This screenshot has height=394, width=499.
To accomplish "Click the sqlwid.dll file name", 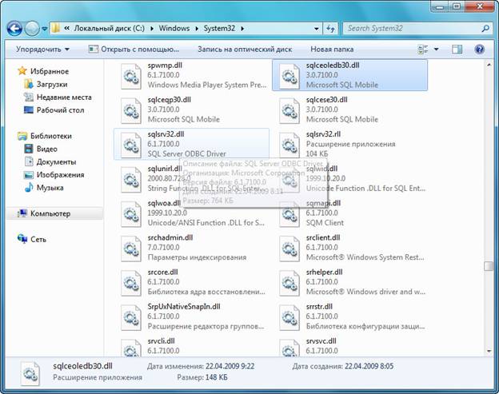I will pyautogui.click(x=321, y=169).
